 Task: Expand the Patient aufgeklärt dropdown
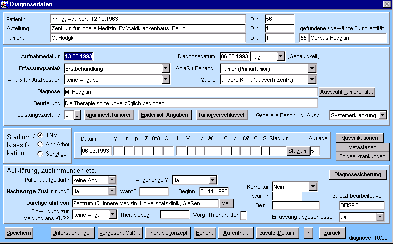(x=112, y=180)
